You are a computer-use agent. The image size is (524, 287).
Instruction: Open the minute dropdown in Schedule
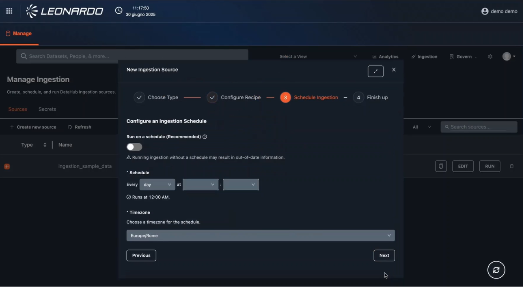tap(241, 185)
